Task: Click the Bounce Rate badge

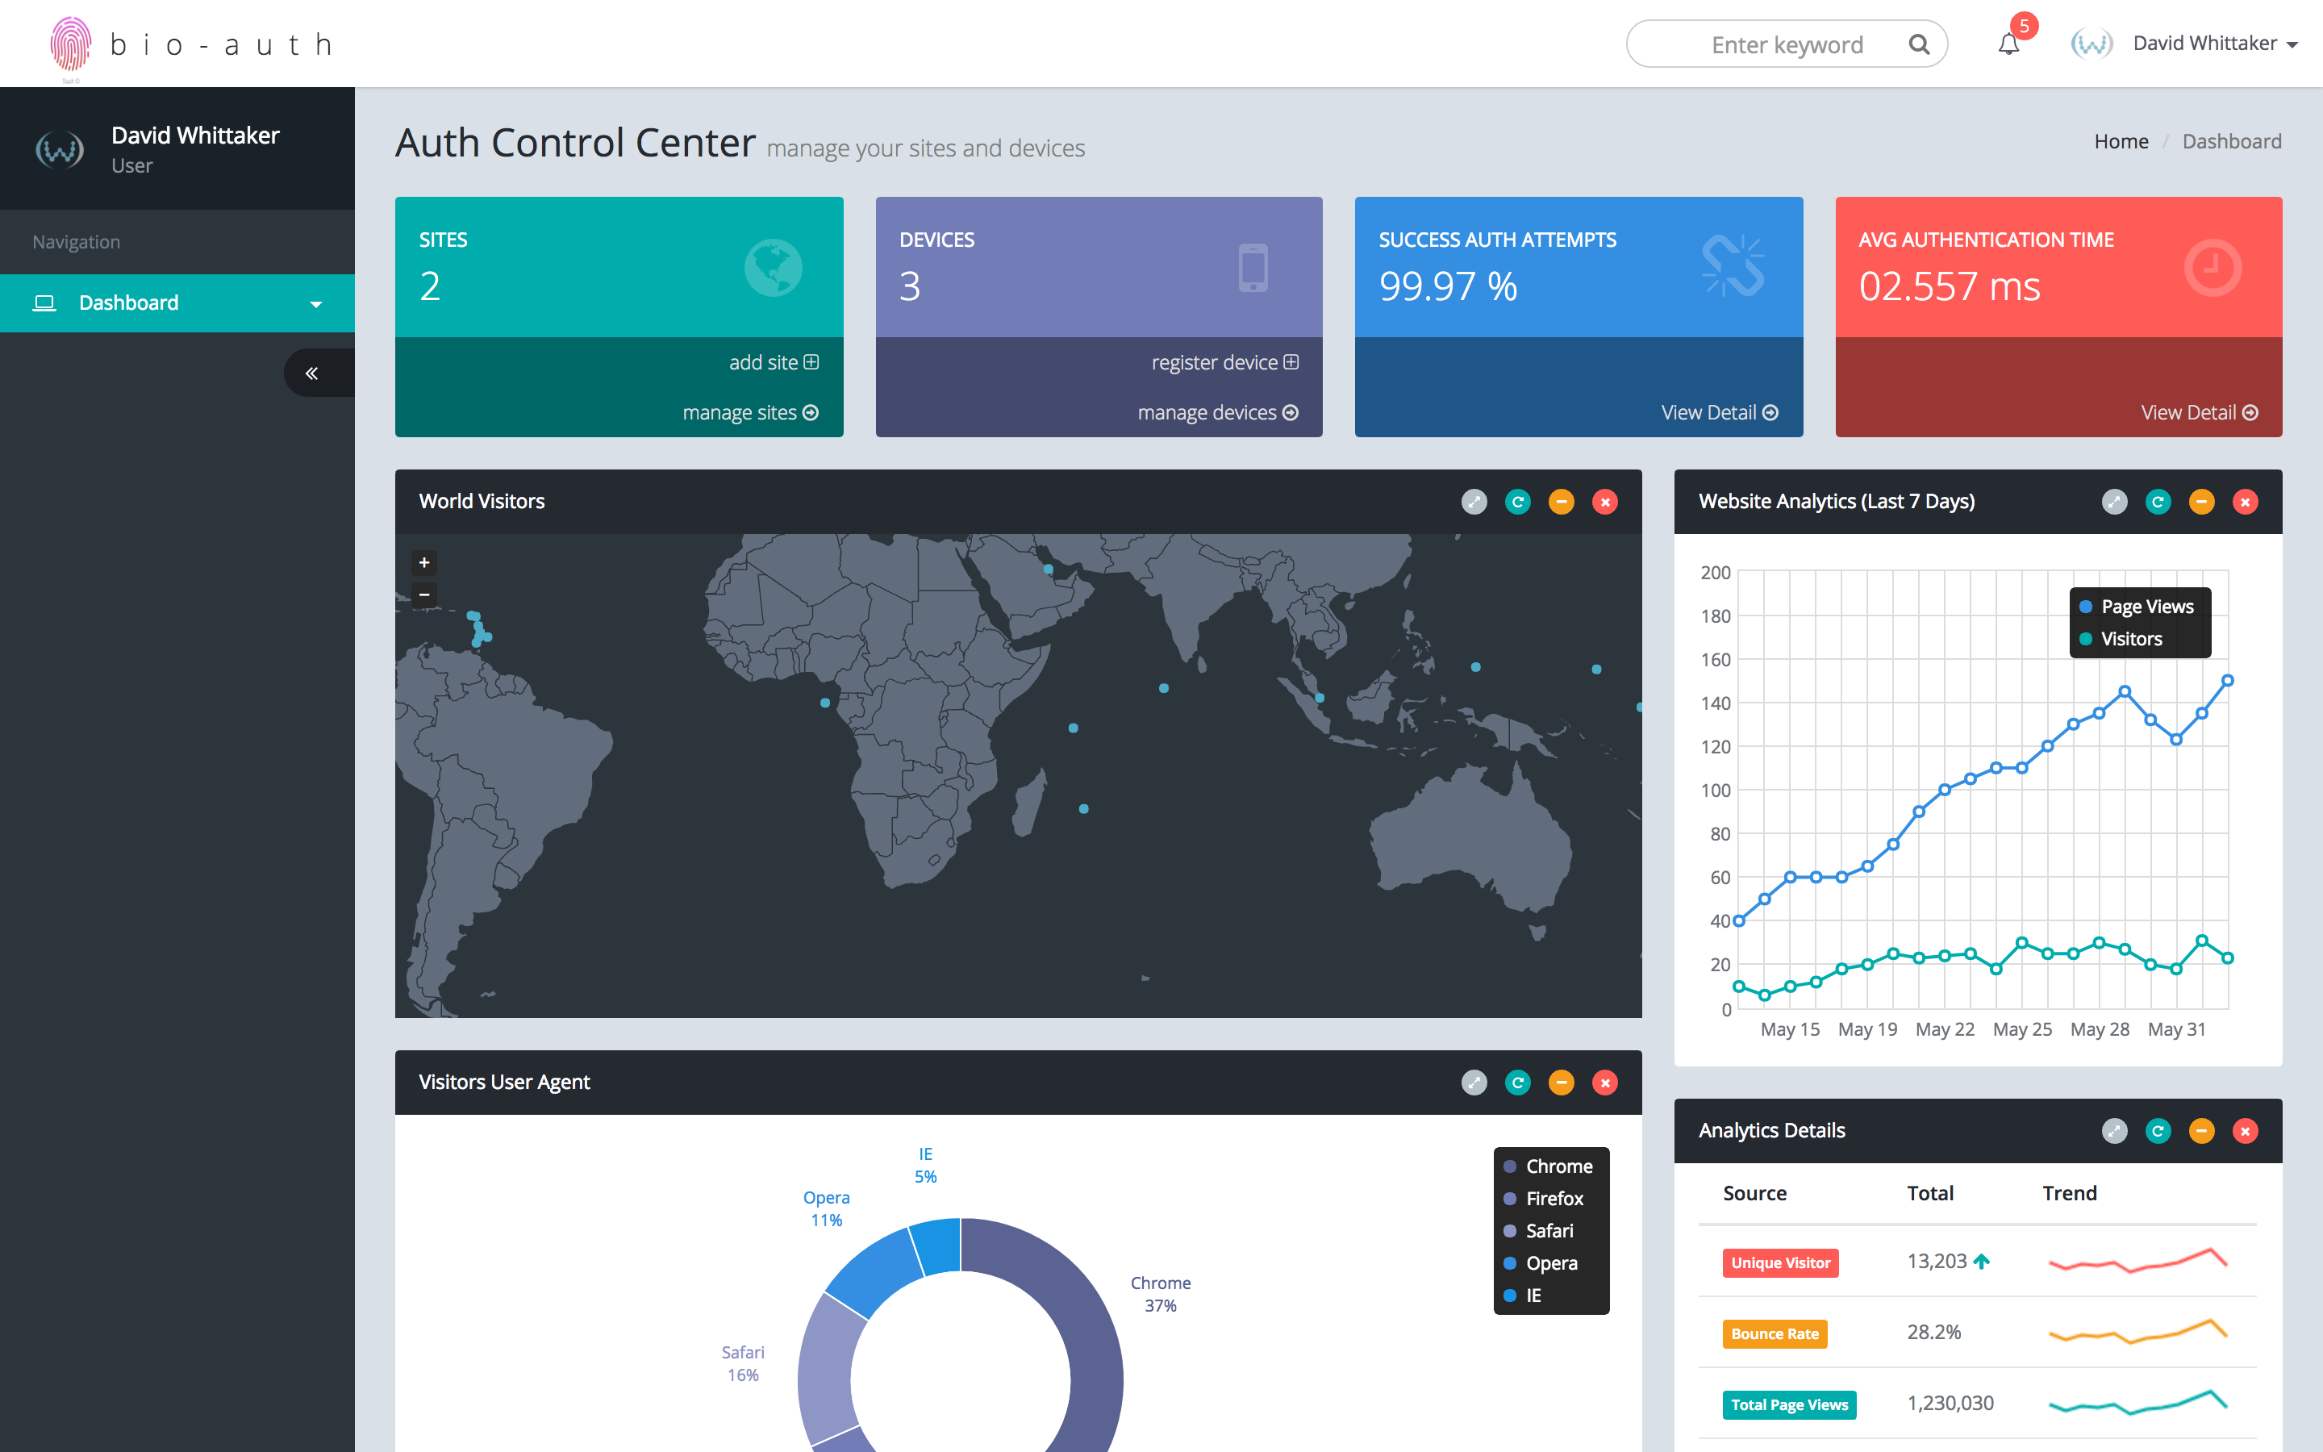Action: pos(1775,1334)
